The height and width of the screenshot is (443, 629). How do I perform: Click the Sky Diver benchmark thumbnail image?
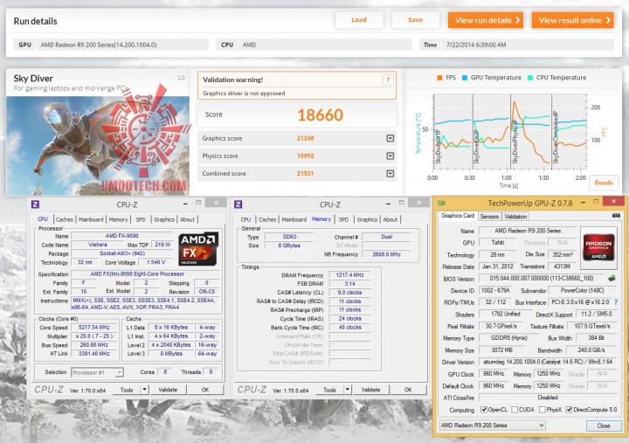pos(98,145)
